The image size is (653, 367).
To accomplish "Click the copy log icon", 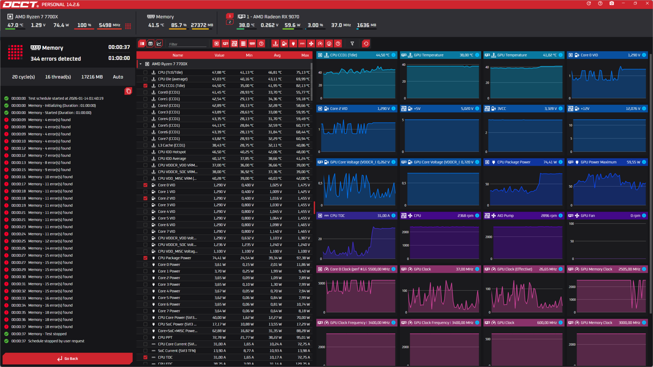I will (128, 91).
